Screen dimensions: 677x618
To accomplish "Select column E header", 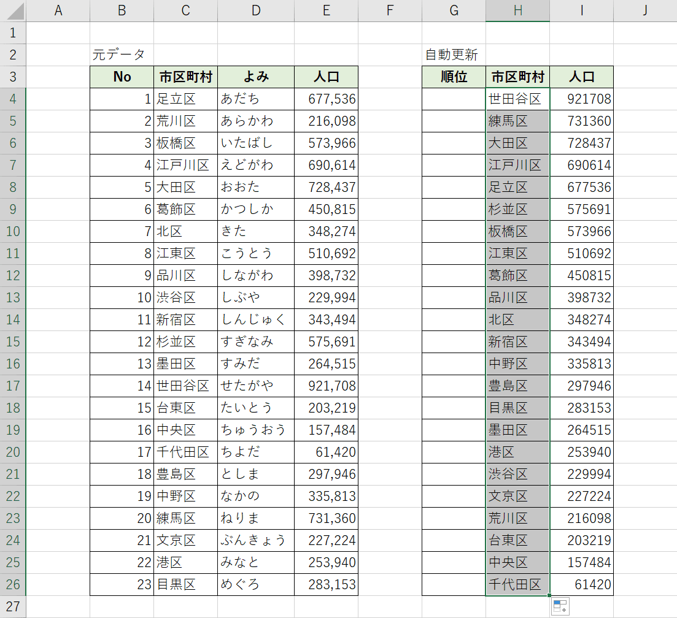I will [x=327, y=10].
